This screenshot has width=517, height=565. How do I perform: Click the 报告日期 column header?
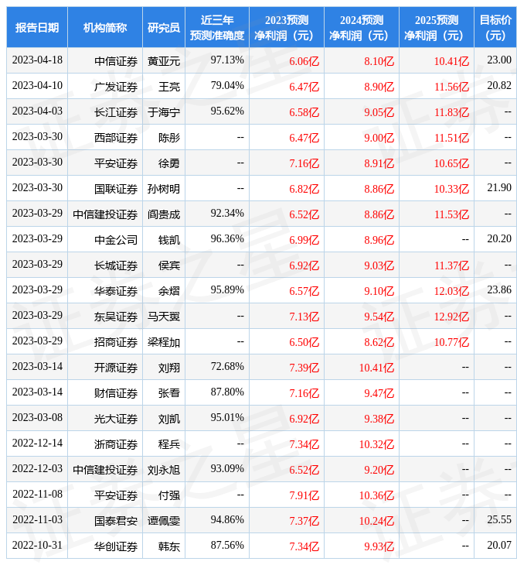pos(37,27)
